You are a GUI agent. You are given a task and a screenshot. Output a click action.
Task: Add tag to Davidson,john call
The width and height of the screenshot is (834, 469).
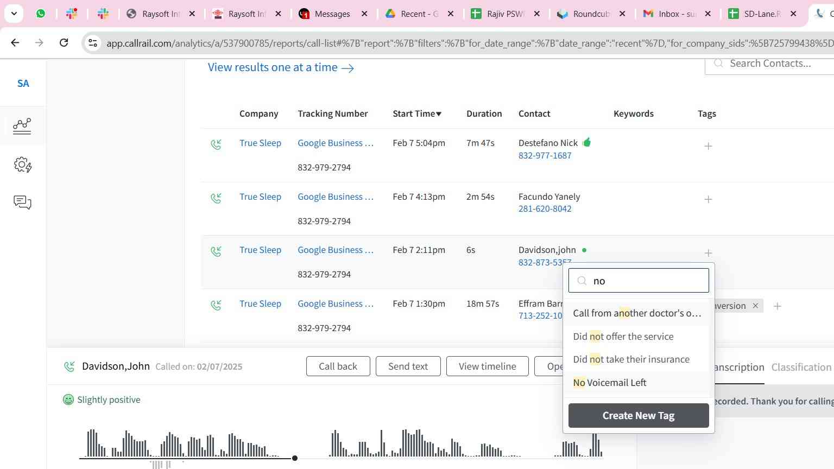708,253
